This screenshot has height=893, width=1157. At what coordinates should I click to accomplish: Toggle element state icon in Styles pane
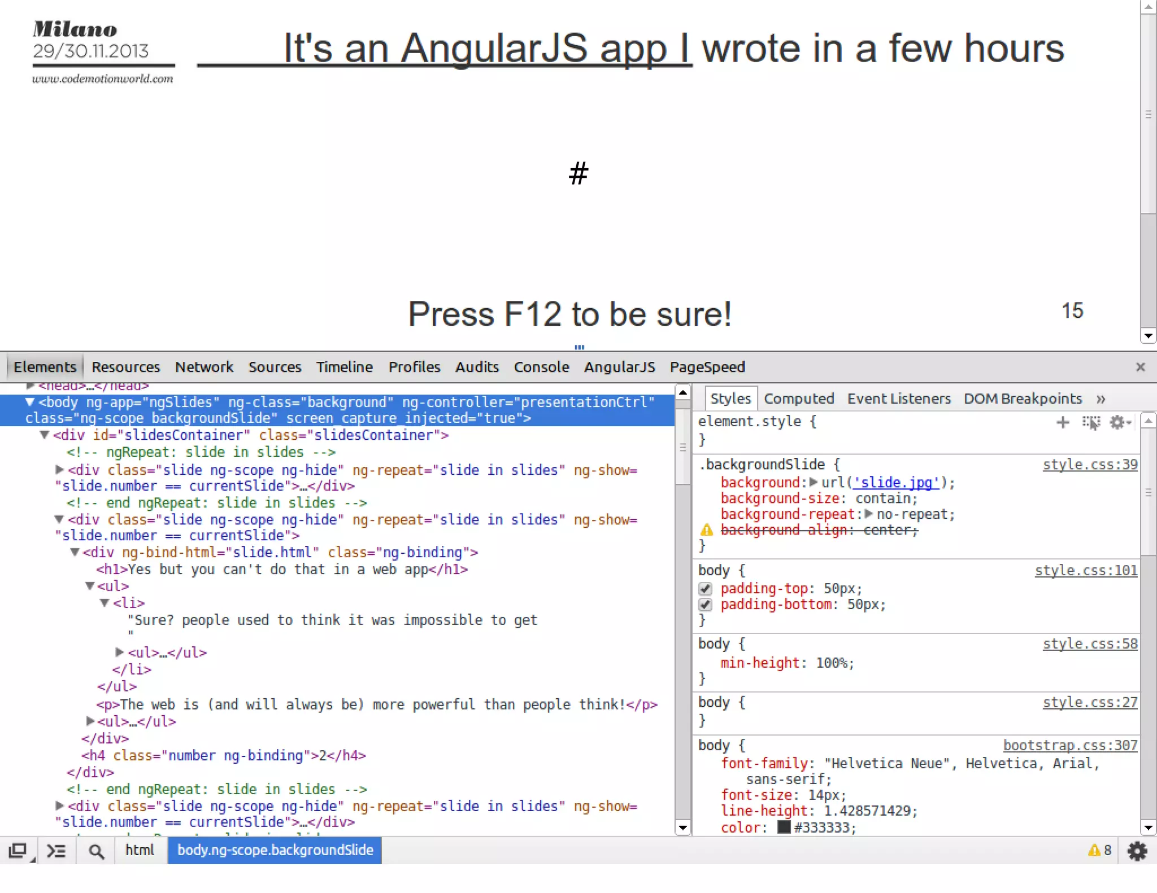(x=1091, y=422)
